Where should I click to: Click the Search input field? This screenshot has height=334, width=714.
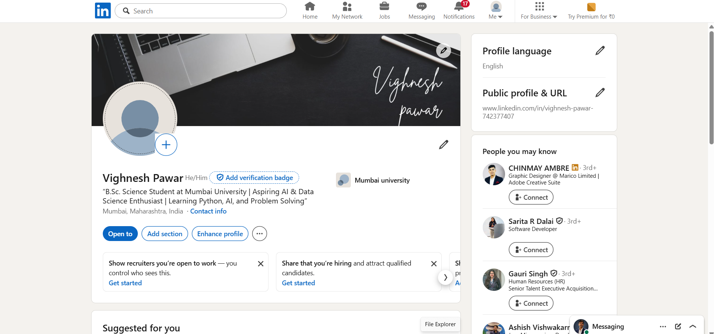point(201,11)
